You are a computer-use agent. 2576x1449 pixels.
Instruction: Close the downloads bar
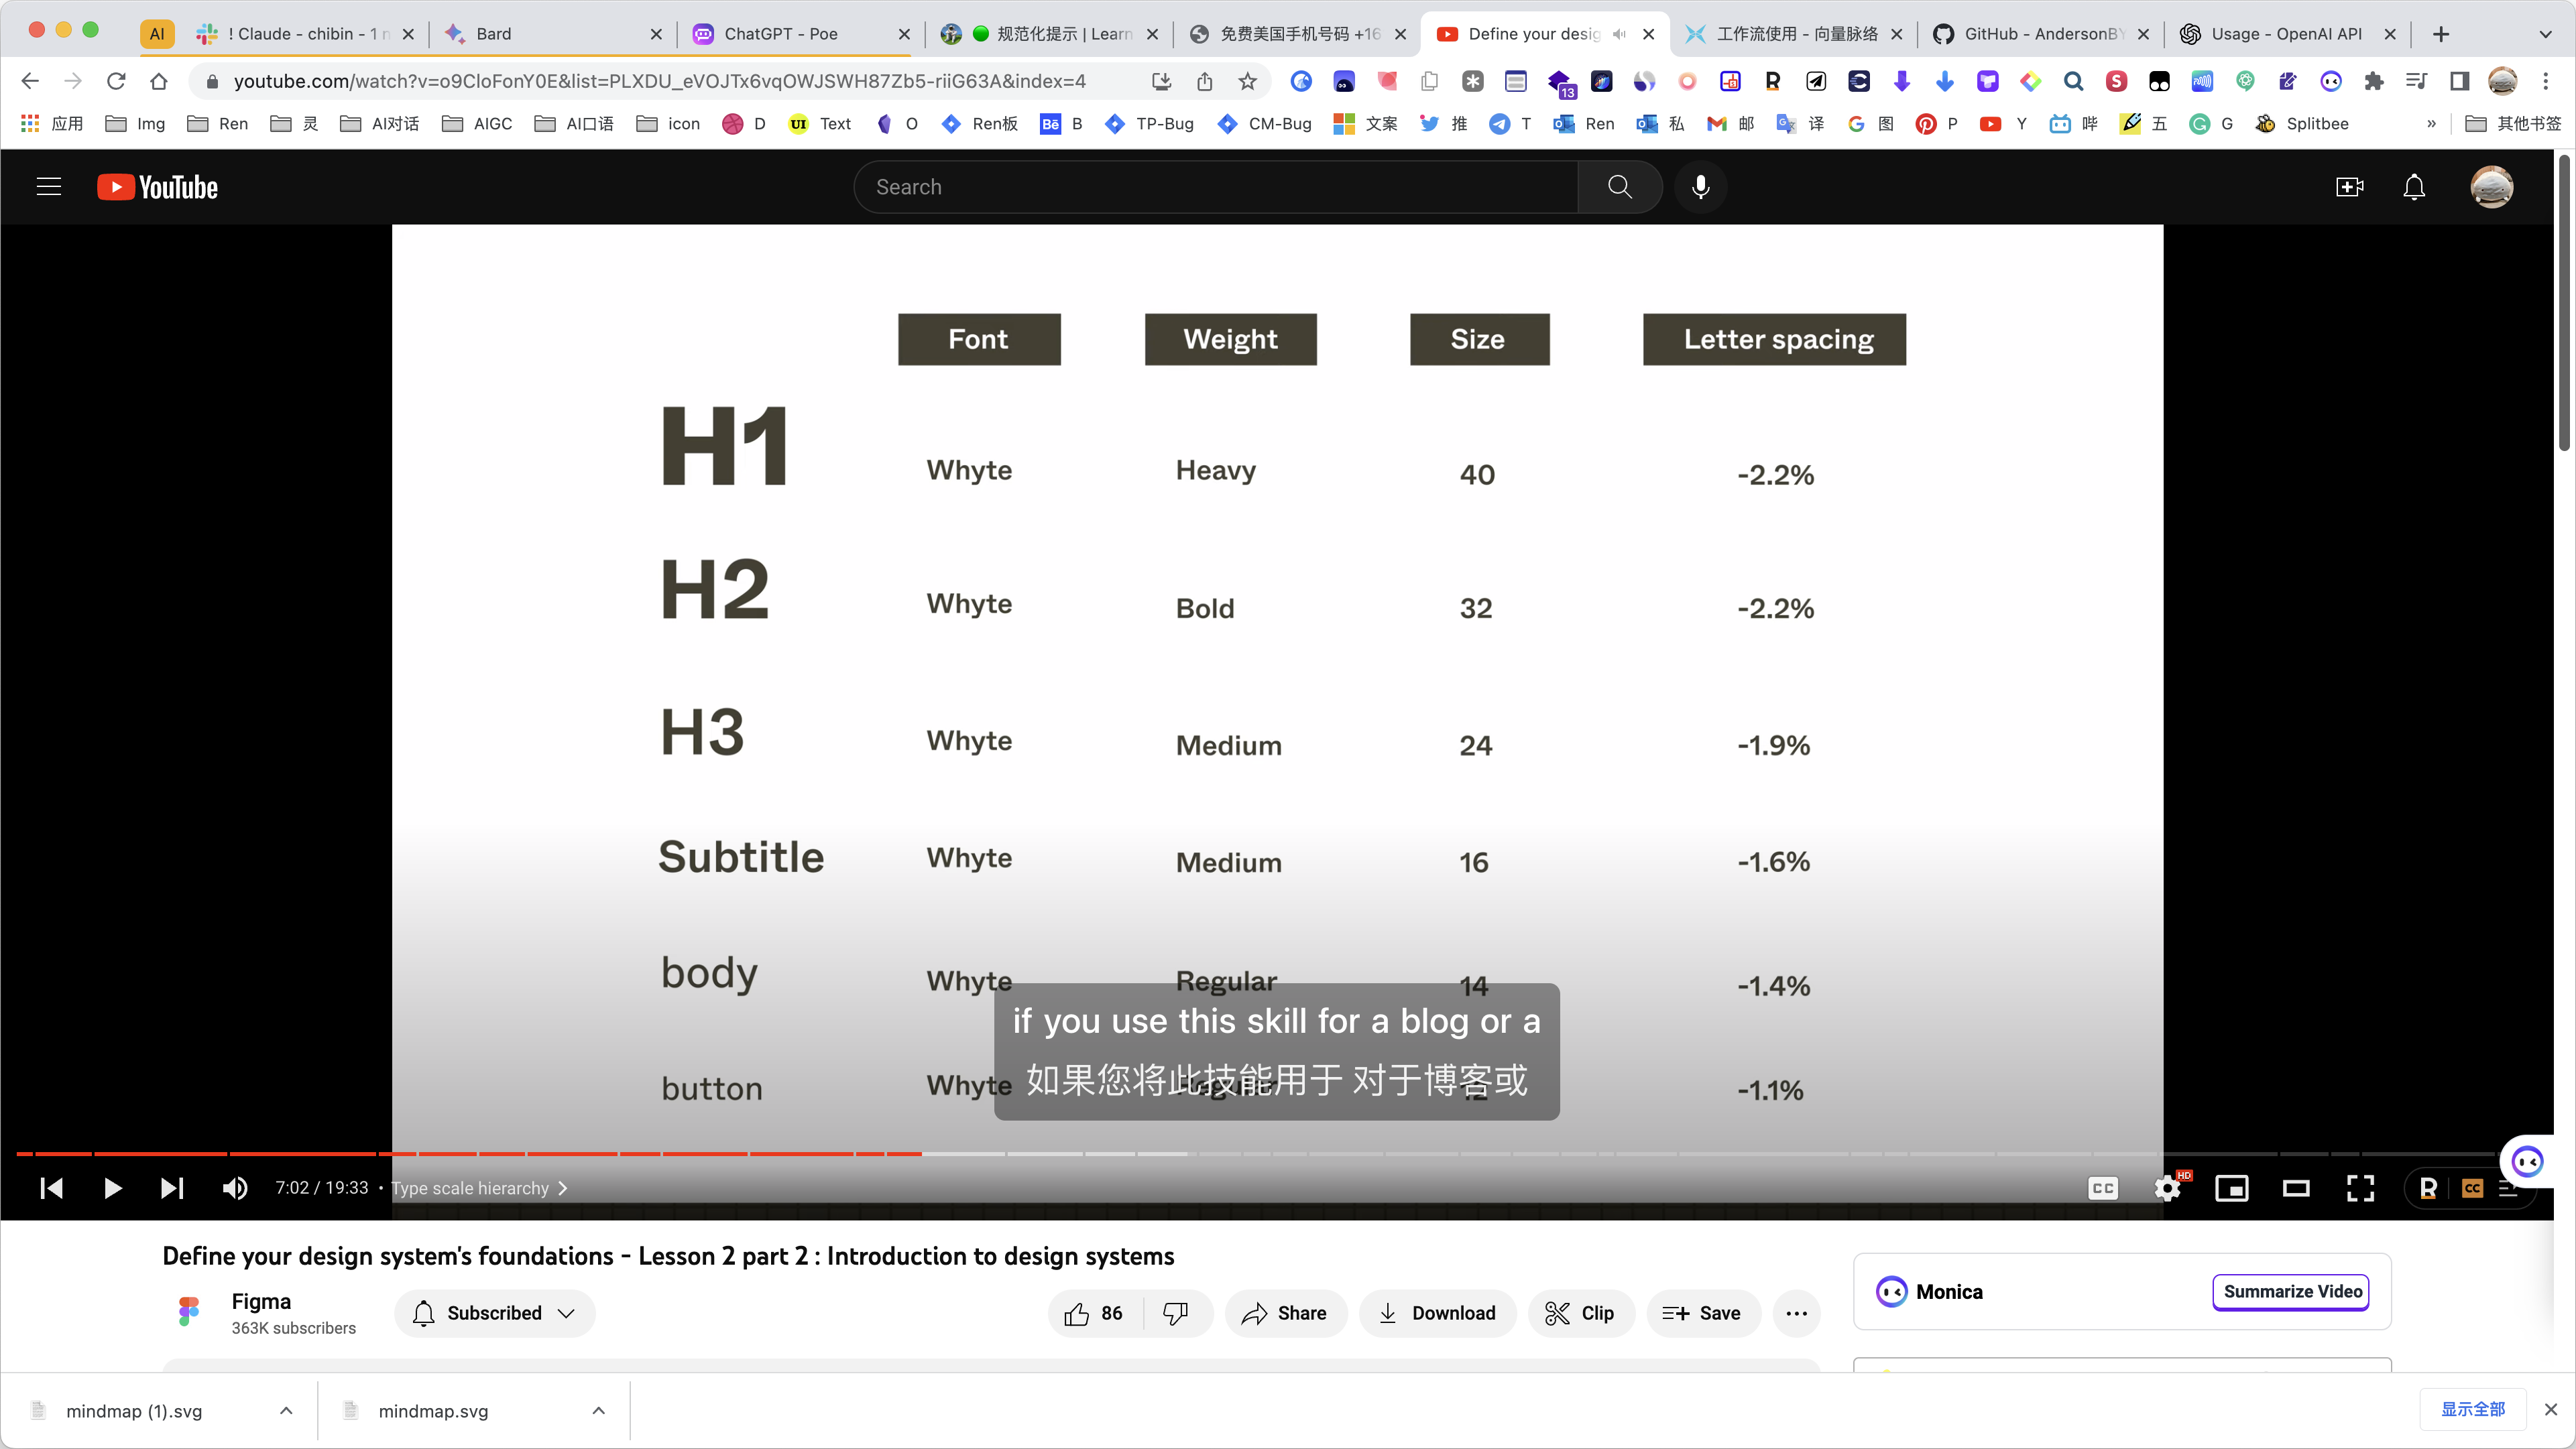(2550, 1409)
